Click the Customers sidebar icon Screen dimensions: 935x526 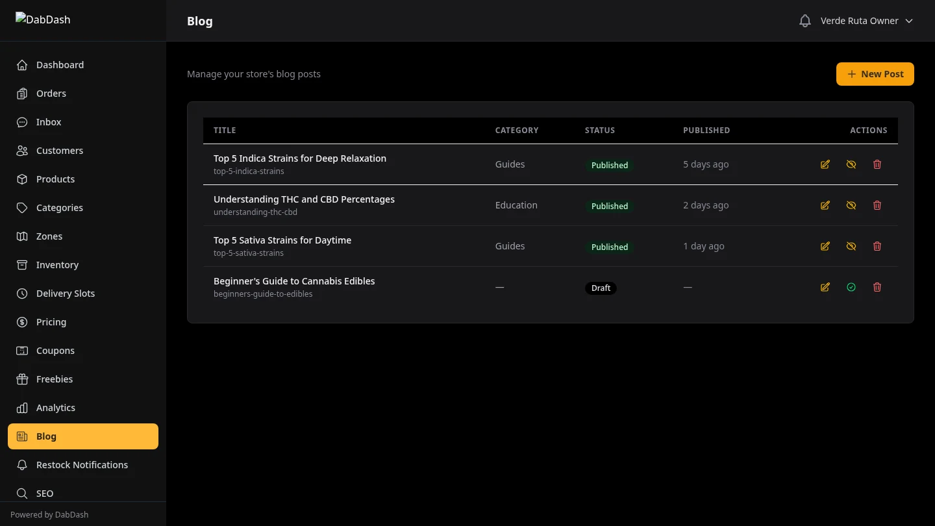click(x=21, y=150)
